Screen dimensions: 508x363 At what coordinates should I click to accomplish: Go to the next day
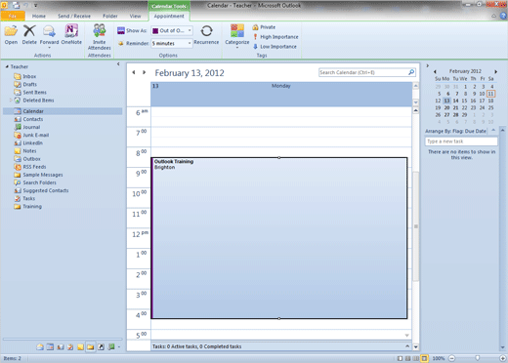144,72
